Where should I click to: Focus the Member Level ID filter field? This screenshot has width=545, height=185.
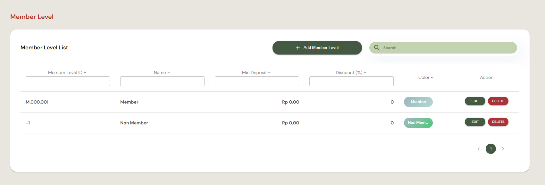tap(68, 81)
